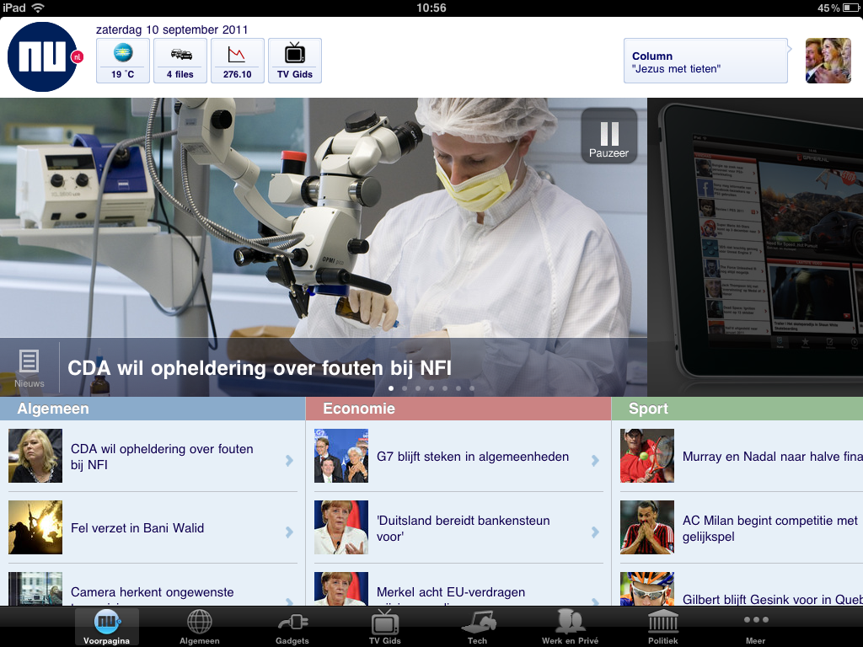Open the weather widget showing 19 °C
This screenshot has height=647, width=863.
[123, 61]
